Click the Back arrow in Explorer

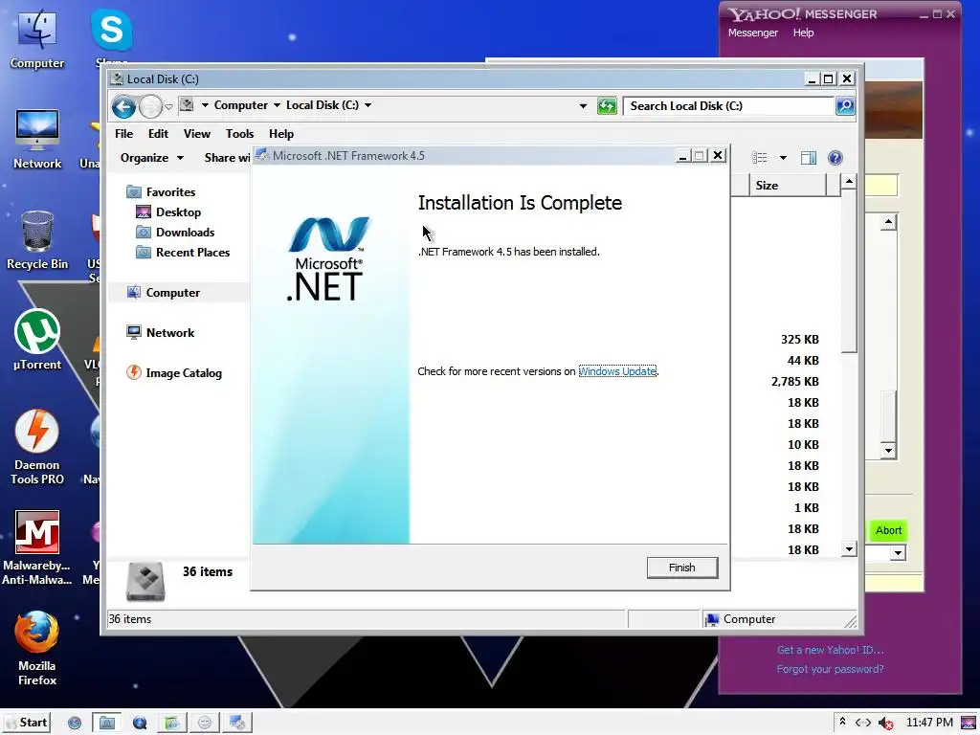[x=123, y=107]
